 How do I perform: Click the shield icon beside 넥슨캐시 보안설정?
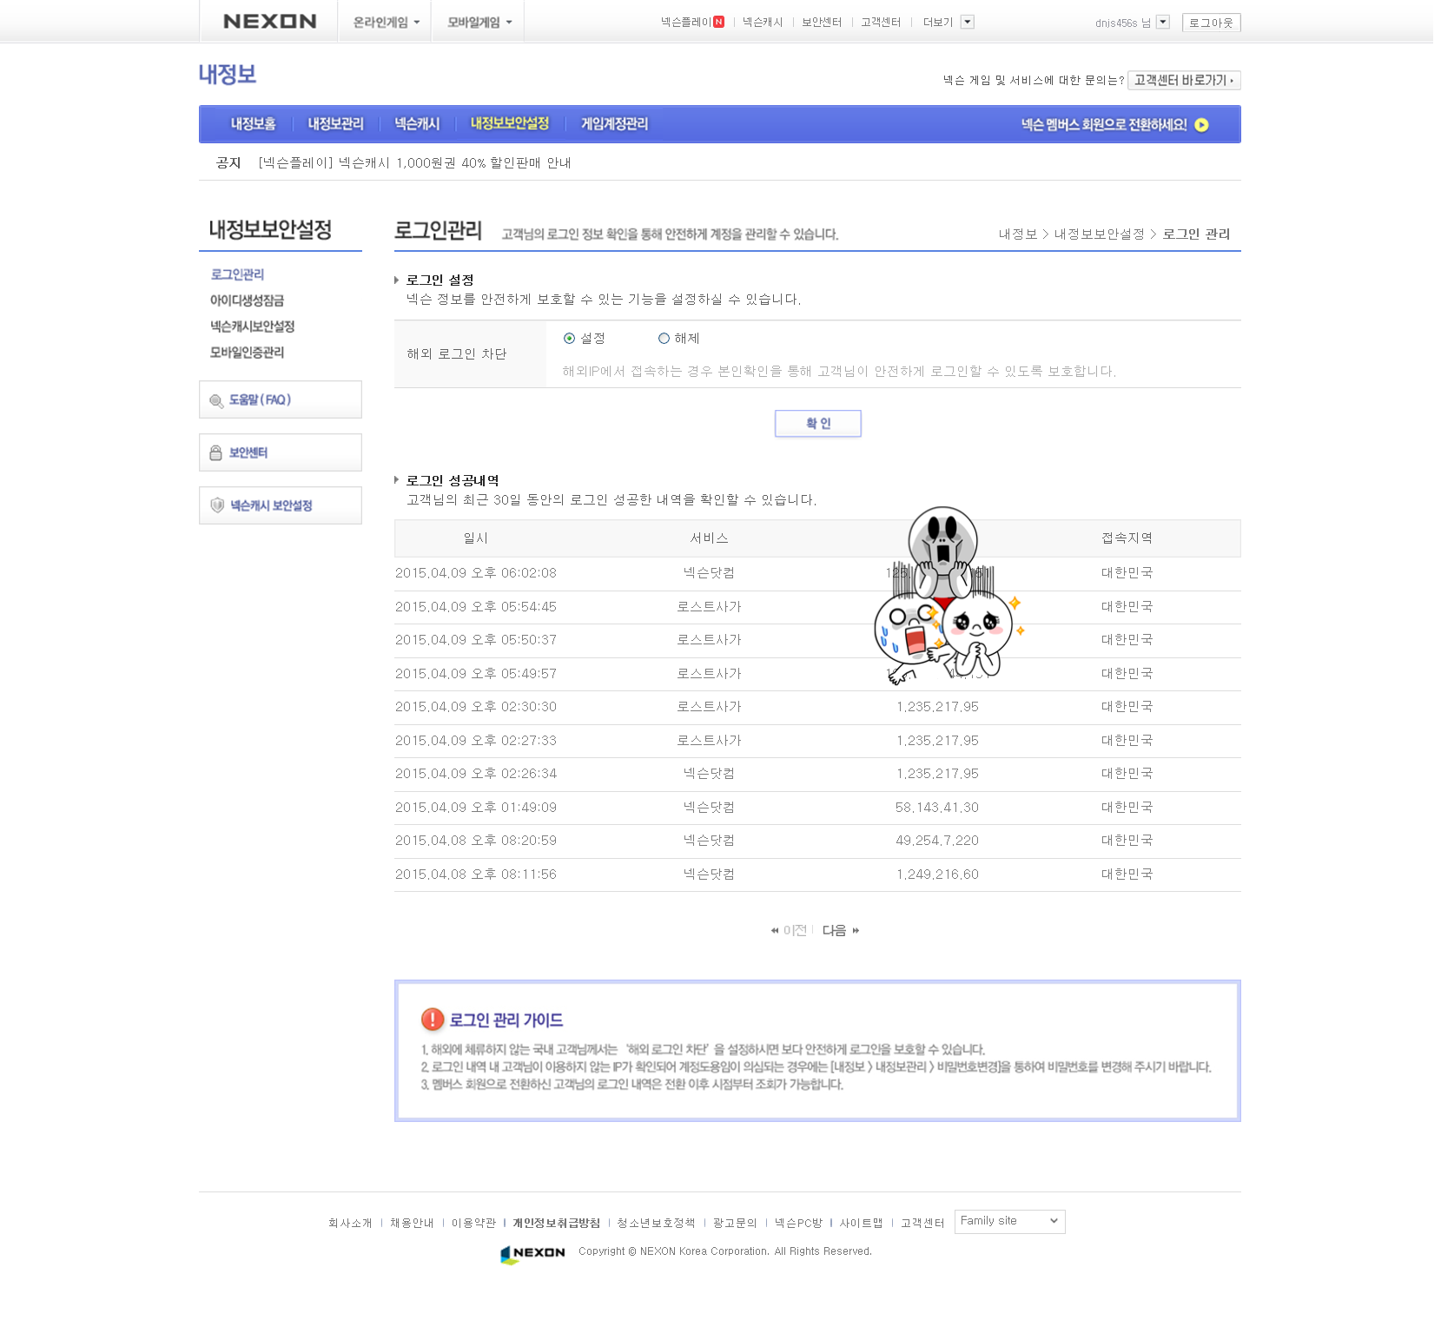pyautogui.click(x=217, y=505)
